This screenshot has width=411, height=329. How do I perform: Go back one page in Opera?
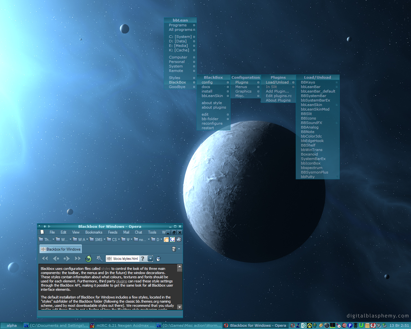[56, 259]
